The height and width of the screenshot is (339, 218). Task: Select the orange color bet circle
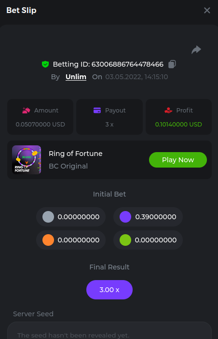pyautogui.click(x=48, y=240)
